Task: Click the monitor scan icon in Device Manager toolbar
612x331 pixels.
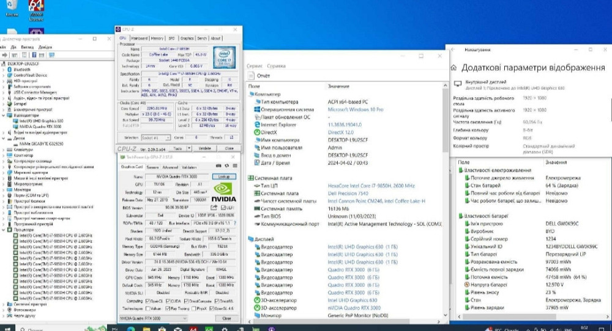Action: pos(51,55)
